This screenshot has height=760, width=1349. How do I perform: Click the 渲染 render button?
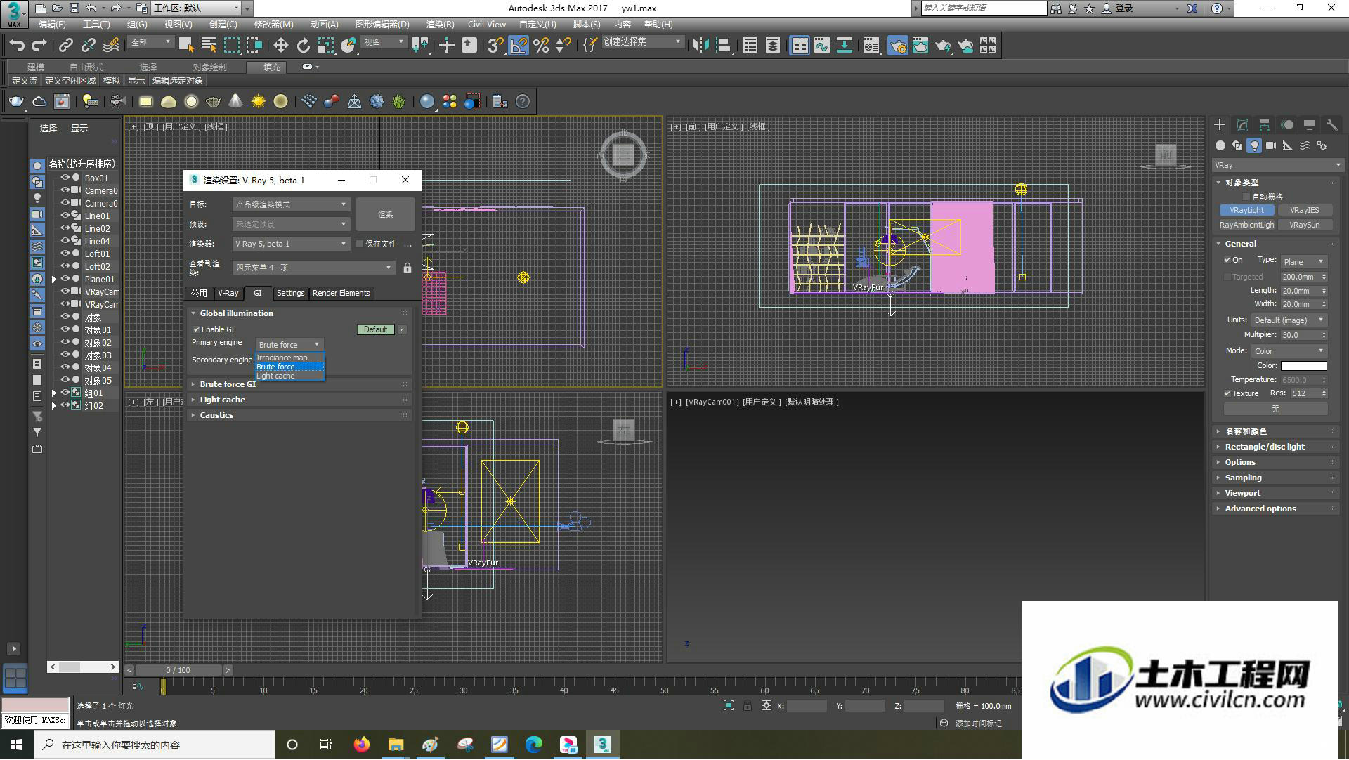[386, 214]
